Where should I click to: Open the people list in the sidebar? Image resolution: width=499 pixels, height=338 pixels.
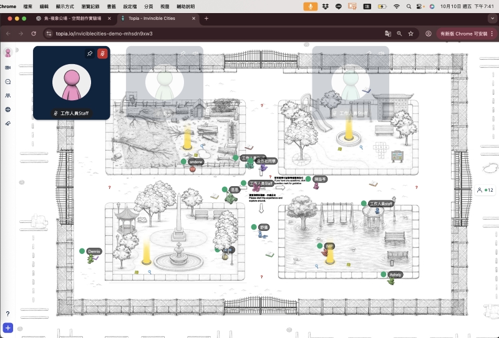(x=8, y=95)
